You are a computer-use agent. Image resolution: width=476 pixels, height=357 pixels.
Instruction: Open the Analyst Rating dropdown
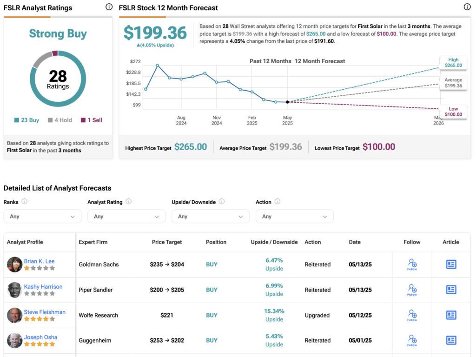[126, 217]
